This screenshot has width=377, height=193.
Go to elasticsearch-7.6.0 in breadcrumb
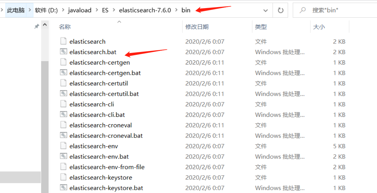click(x=145, y=10)
